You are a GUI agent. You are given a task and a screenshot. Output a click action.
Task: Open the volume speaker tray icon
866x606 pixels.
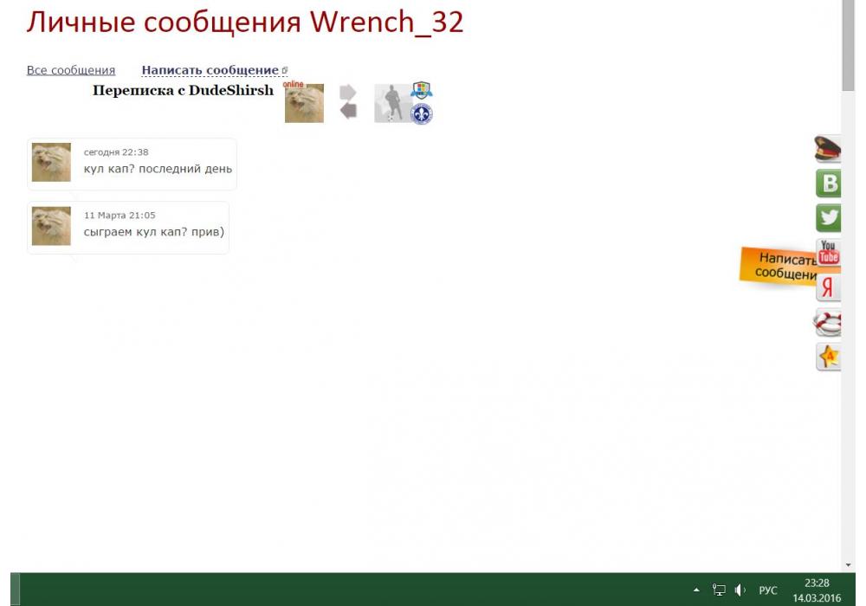[740, 590]
